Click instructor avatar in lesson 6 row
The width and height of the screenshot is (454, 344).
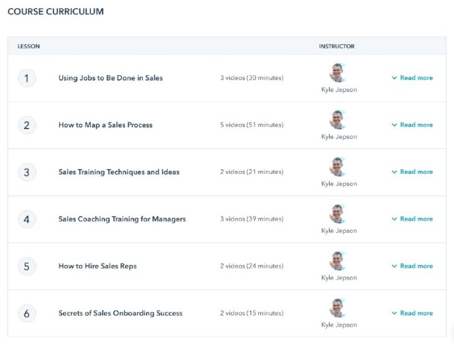338,309
